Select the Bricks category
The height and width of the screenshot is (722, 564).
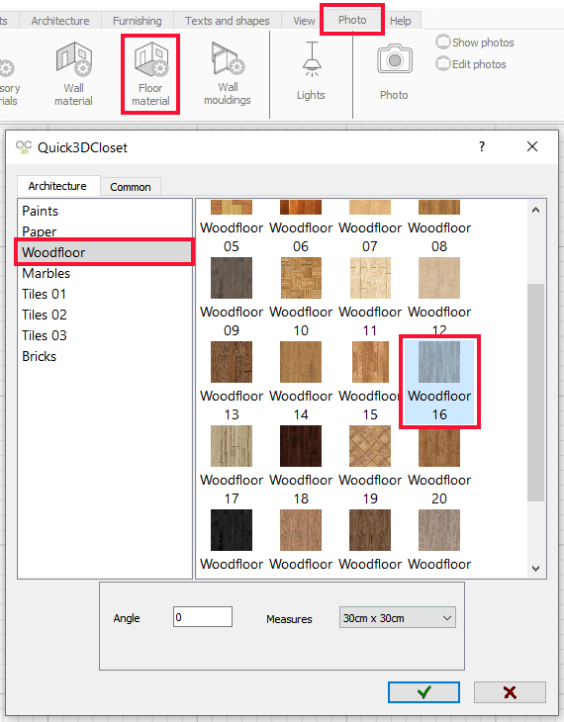[40, 356]
